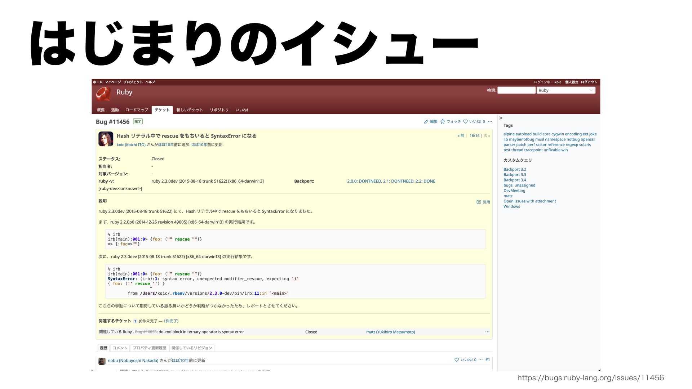
Task: Open Open issues with attachment query
Action: pos(529,201)
